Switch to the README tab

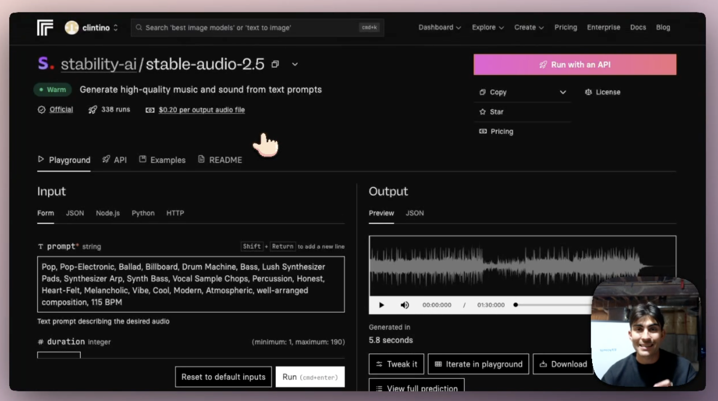click(x=220, y=160)
